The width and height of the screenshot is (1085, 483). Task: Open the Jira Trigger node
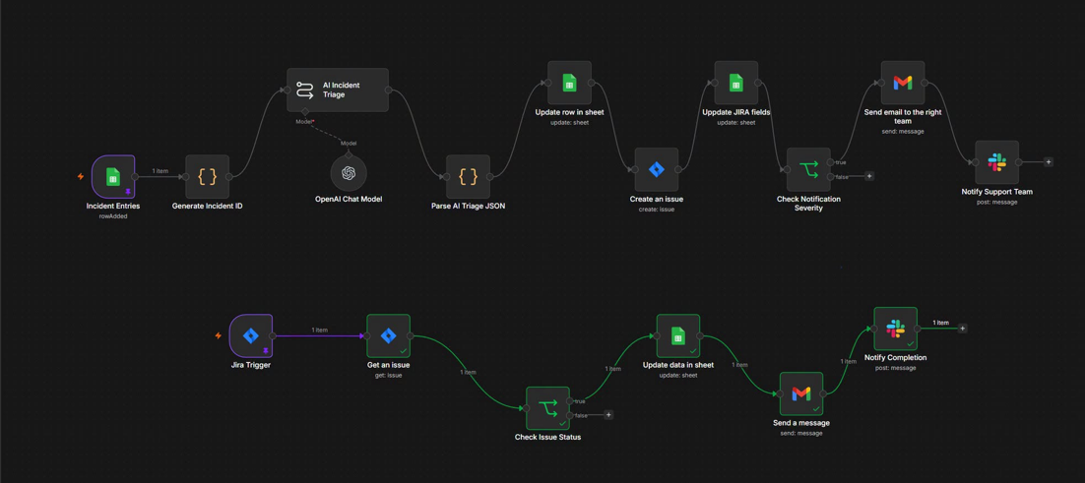pyautogui.click(x=250, y=335)
